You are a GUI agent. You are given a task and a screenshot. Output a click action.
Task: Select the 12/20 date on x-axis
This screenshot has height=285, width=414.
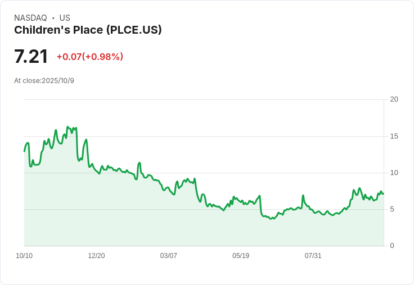pyautogui.click(x=96, y=256)
